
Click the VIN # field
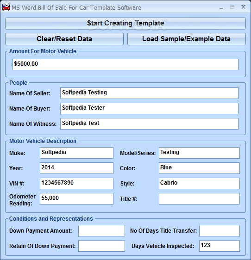pyautogui.click(x=76, y=183)
